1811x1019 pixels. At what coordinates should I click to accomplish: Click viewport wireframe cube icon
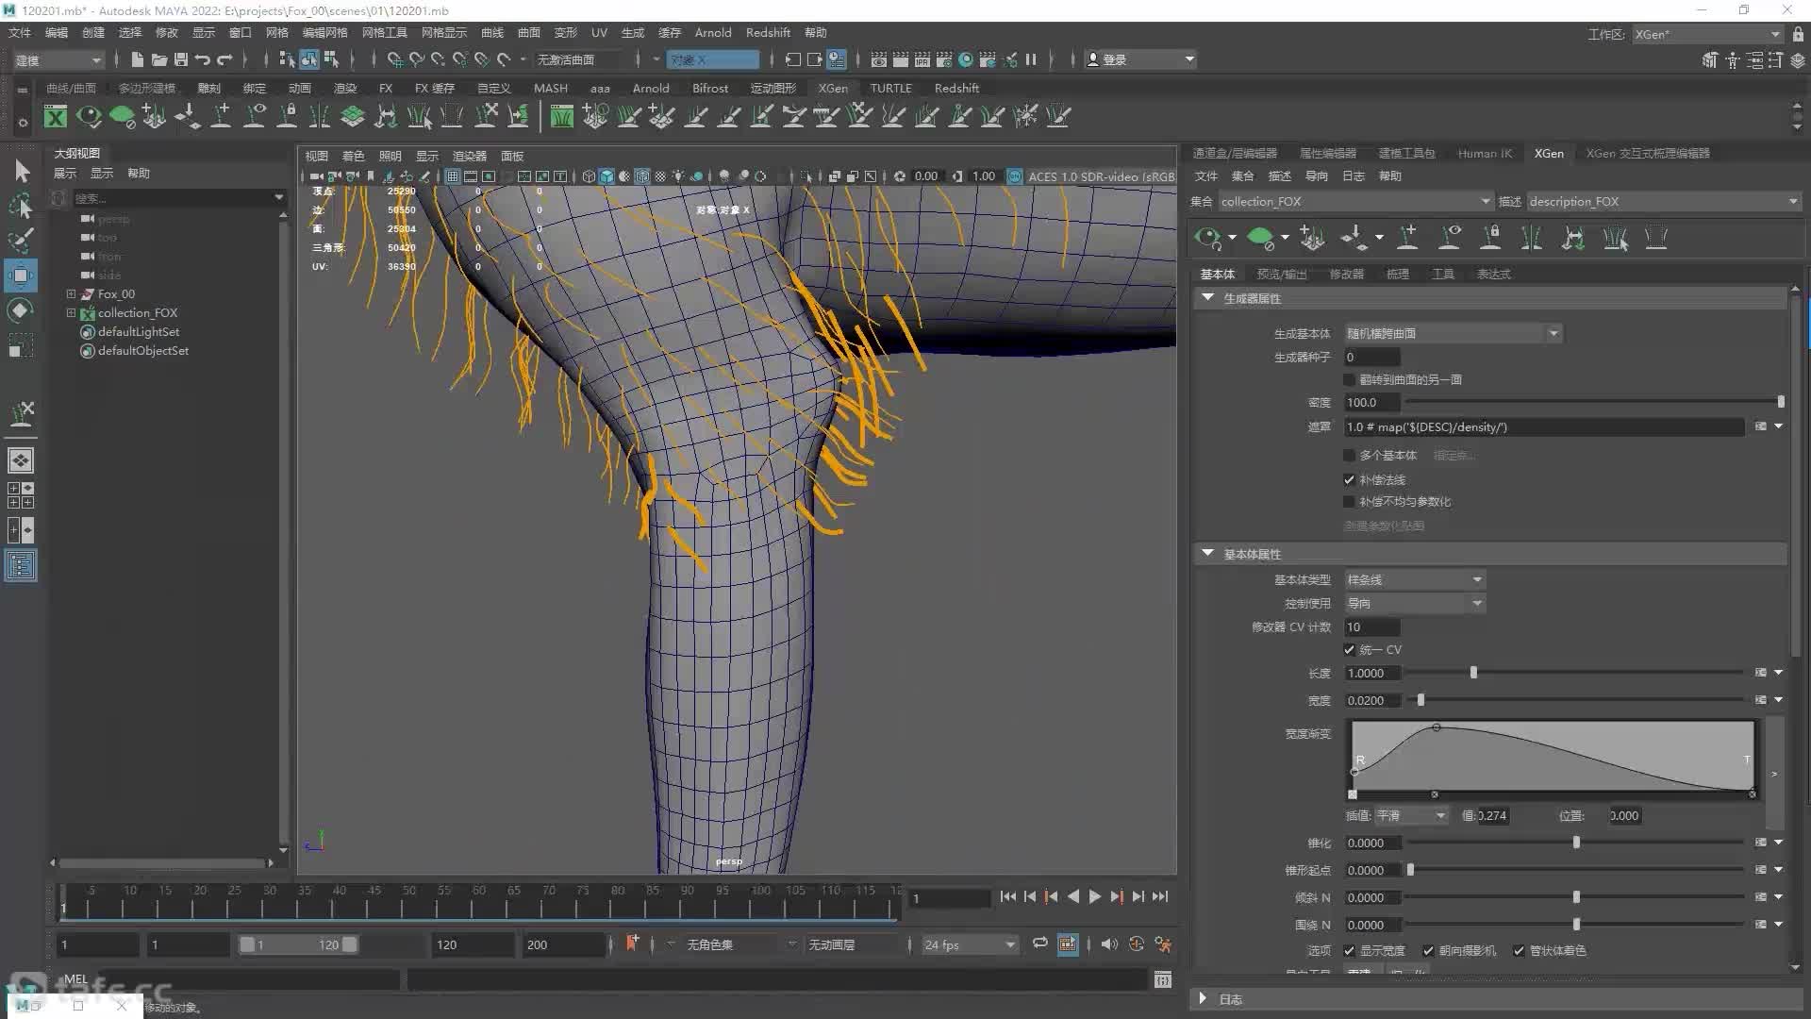tap(589, 176)
